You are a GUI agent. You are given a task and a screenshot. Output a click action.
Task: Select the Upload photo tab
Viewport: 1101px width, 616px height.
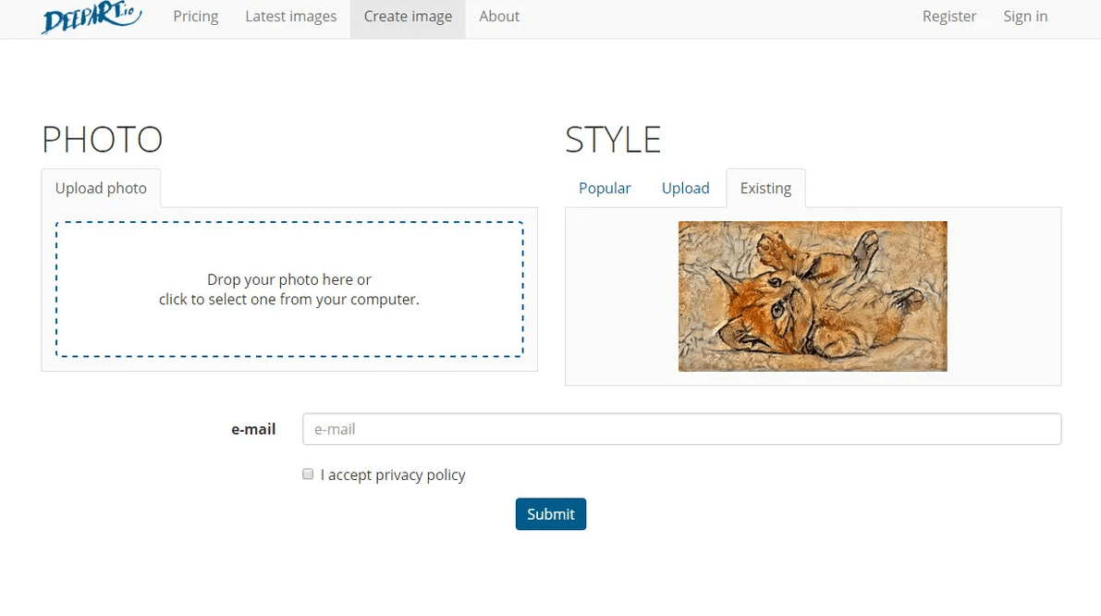[101, 189]
